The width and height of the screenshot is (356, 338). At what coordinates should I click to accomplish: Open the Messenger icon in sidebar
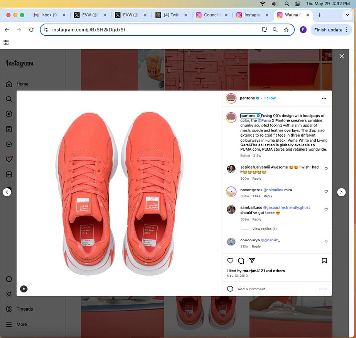9,144
